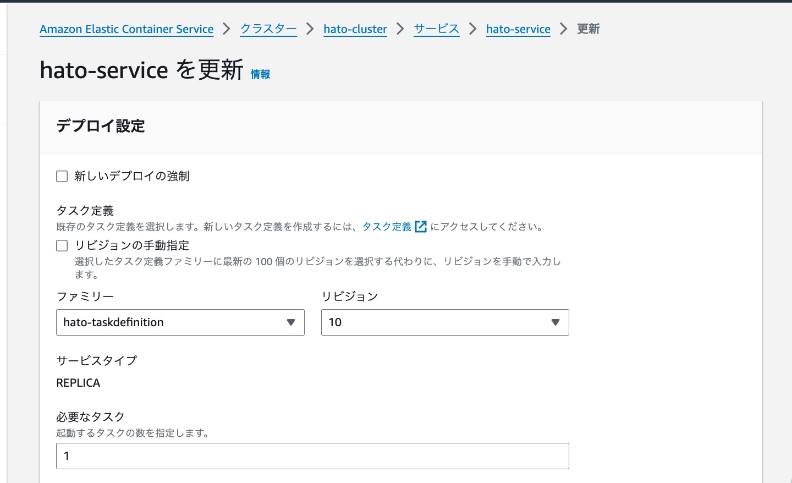Click inside the 必要なタスク input field
The height and width of the screenshot is (483, 792).
(x=312, y=456)
